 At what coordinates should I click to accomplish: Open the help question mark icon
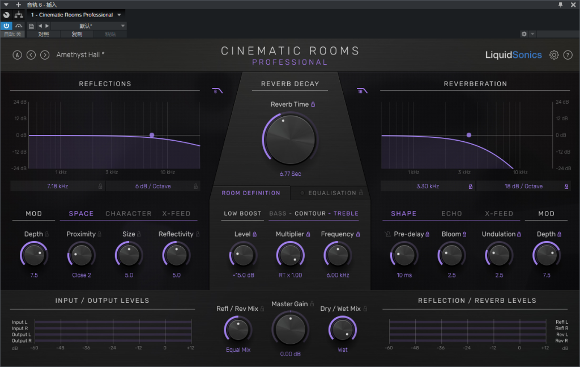pyautogui.click(x=568, y=55)
